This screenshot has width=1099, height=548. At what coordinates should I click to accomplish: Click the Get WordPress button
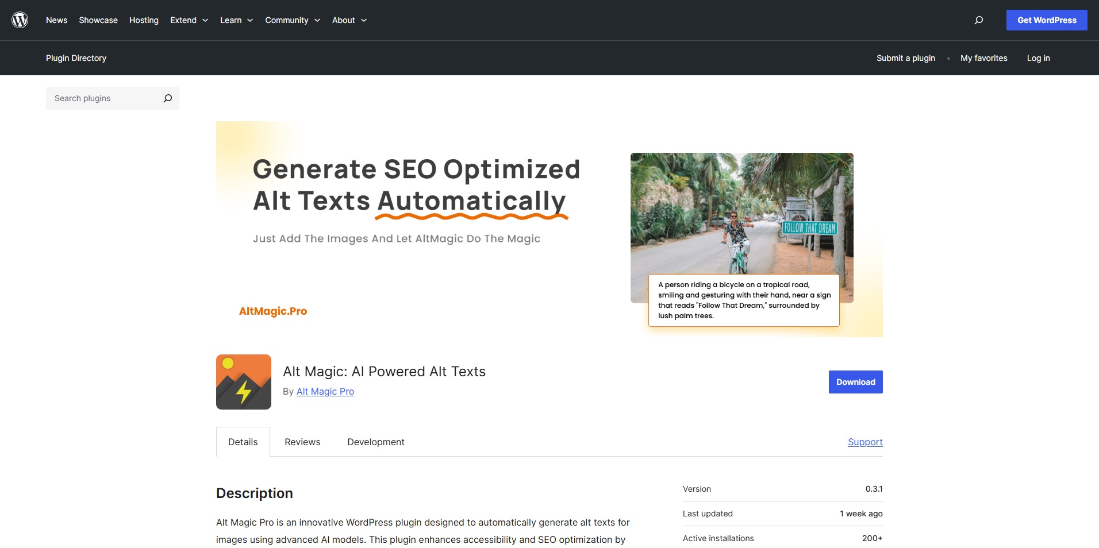coord(1047,20)
